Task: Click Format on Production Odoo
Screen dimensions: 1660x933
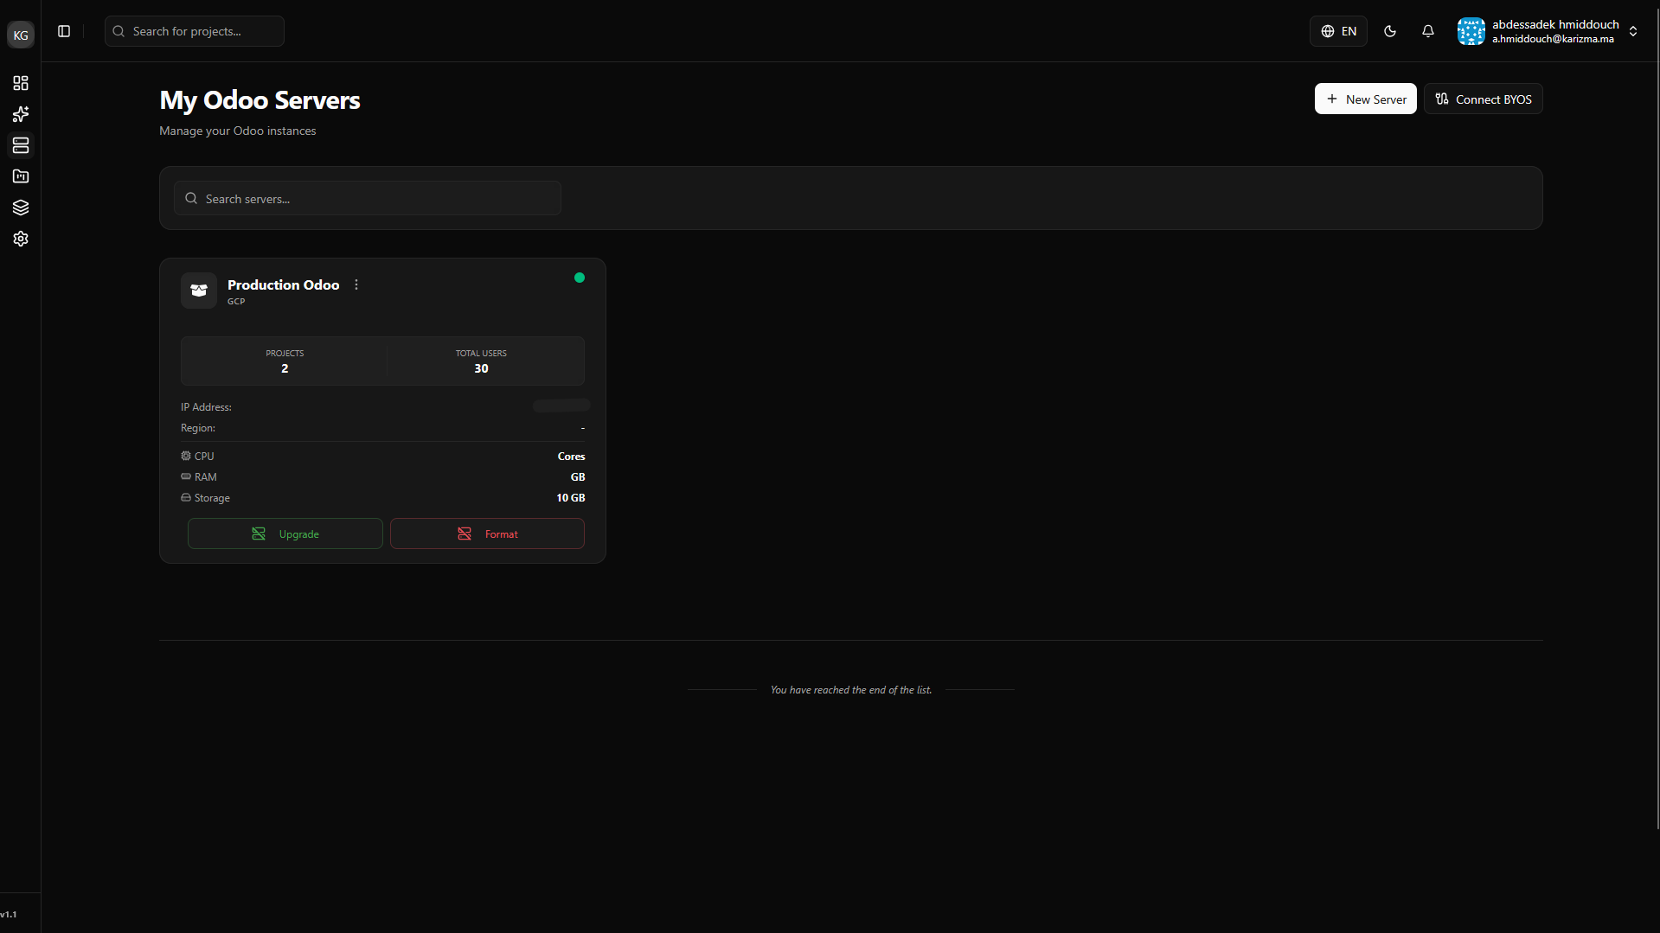Action: [487, 534]
